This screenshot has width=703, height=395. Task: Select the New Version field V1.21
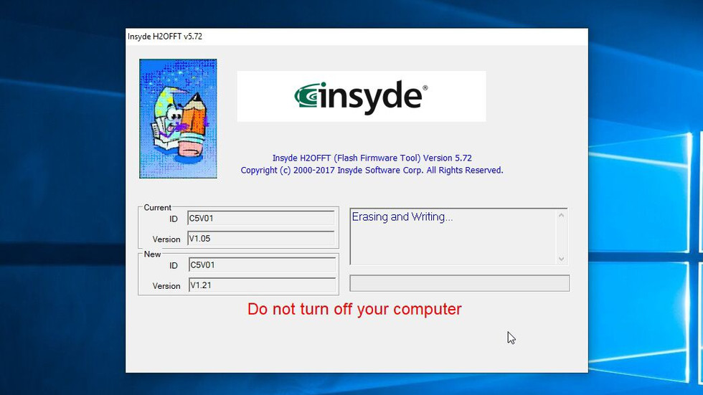tap(262, 285)
